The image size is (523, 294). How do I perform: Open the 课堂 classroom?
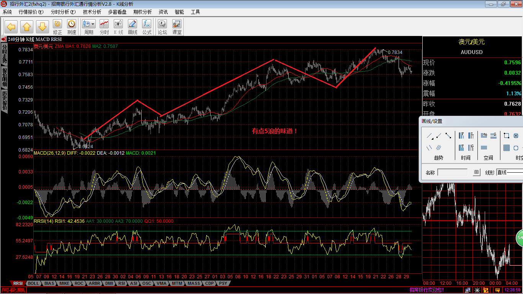coord(177,27)
